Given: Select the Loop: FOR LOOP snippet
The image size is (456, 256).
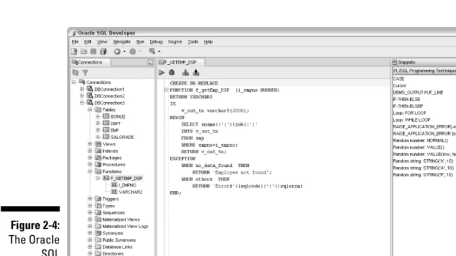Looking at the screenshot, I should pyautogui.click(x=410, y=113).
